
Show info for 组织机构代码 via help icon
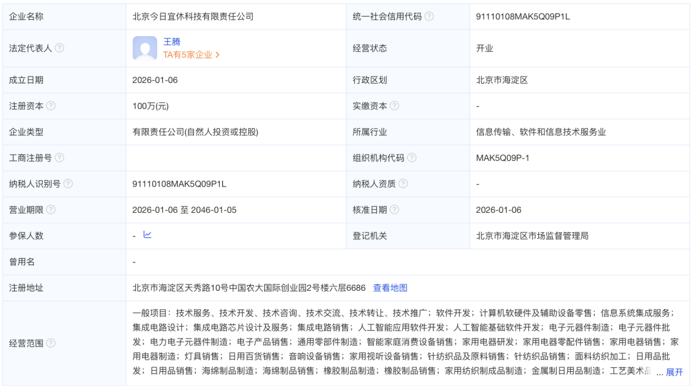pos(412,158)
